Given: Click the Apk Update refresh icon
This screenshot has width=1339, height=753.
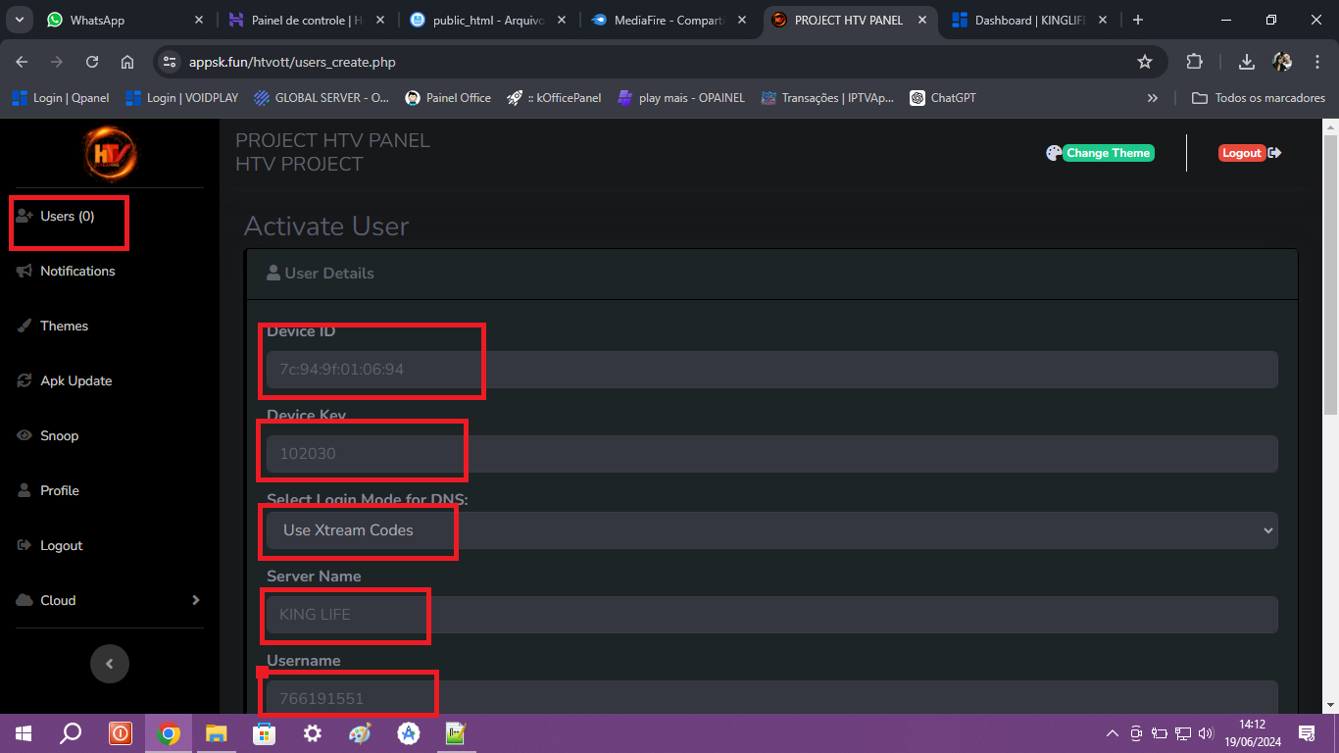Looking at the screenshot, I should pos(25,381).
